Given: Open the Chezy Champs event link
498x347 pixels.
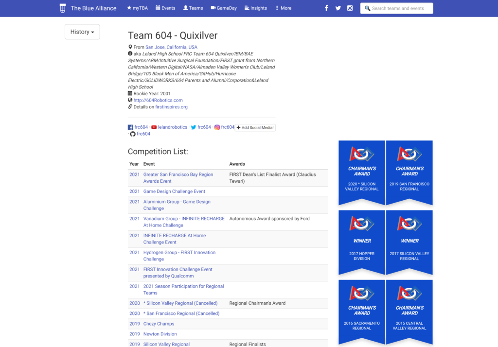Looking at the screenshot, I should pyautogui.click(x=159, y=324).
